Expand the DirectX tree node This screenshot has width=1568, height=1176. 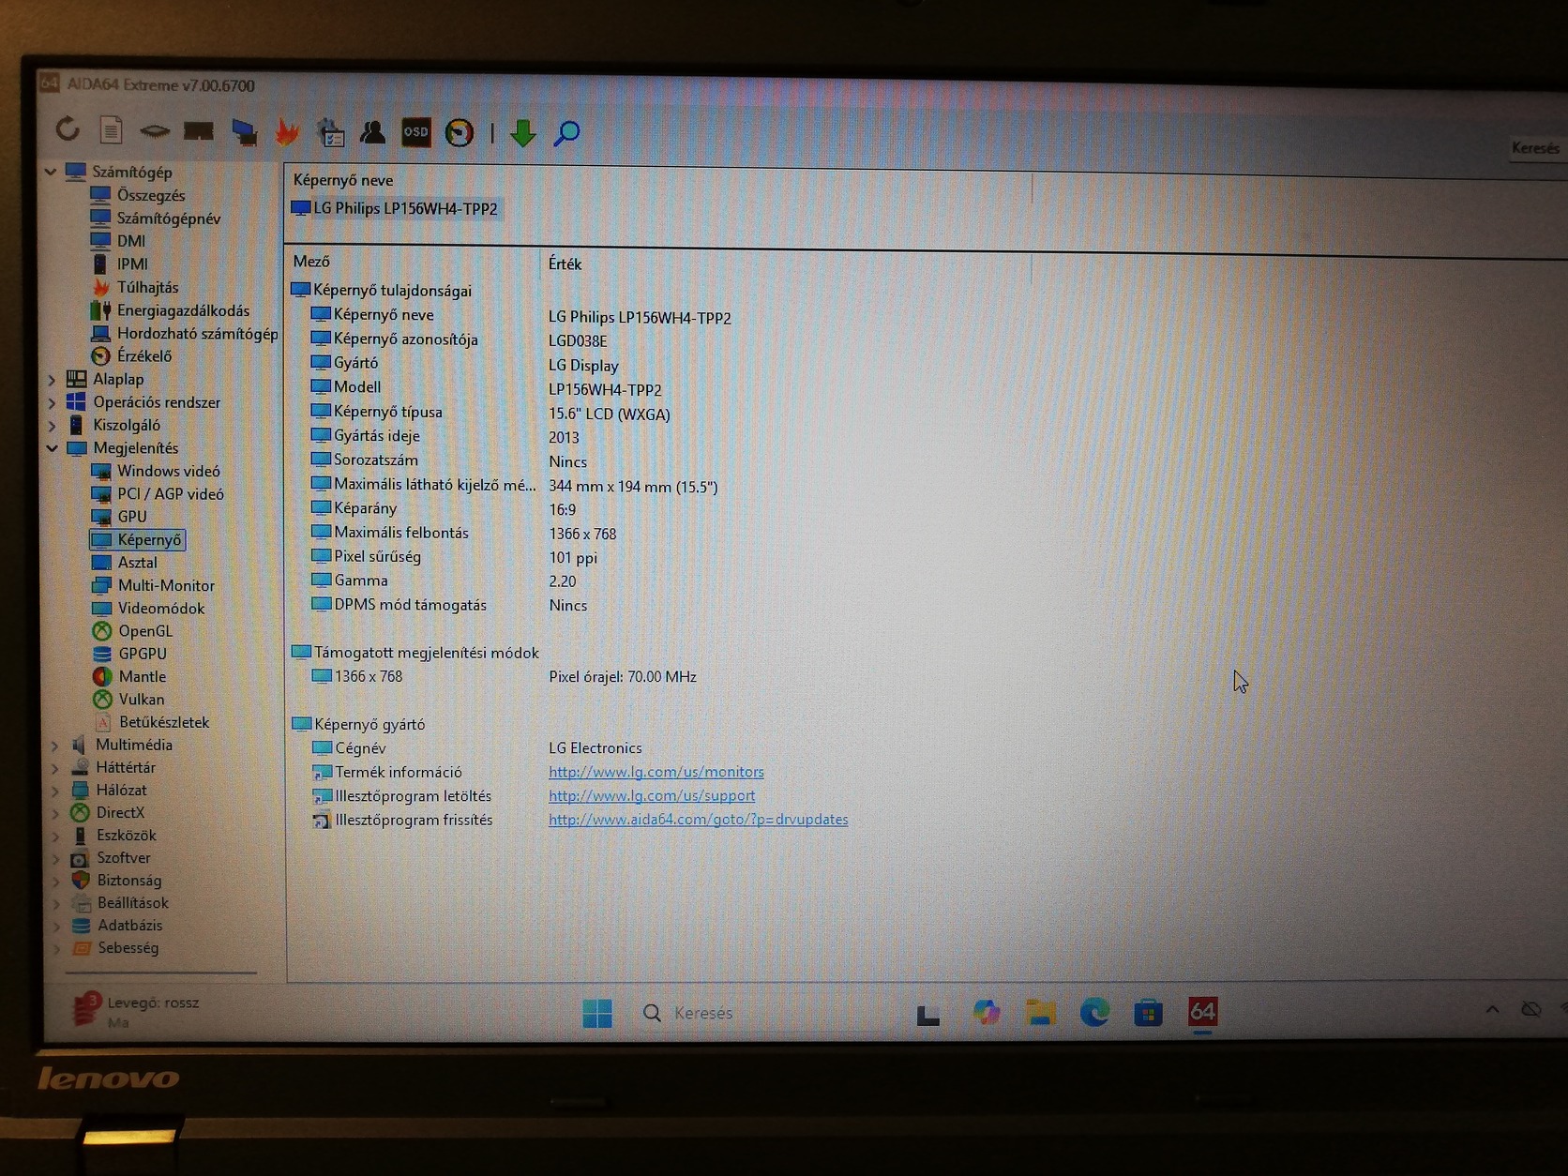(x=55, y=813)
